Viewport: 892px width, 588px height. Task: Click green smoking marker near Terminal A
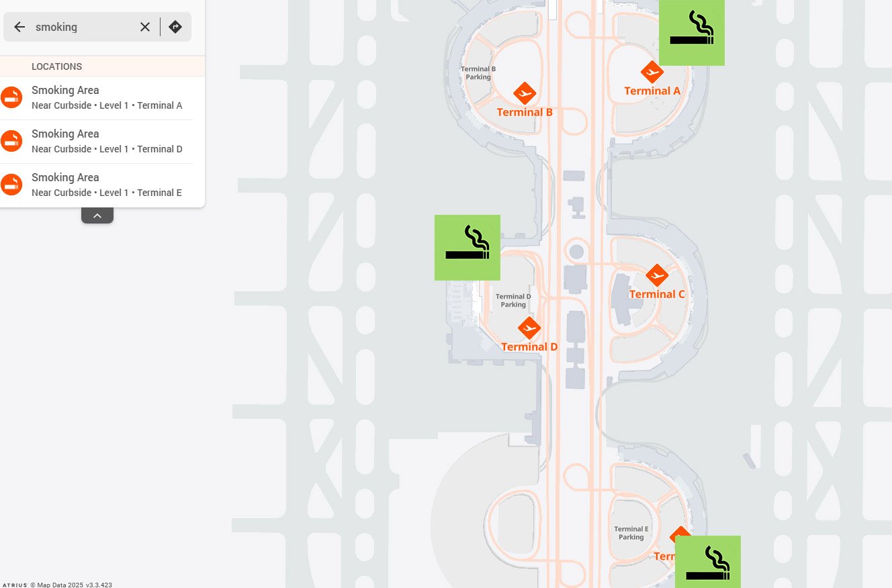point(692,33)
